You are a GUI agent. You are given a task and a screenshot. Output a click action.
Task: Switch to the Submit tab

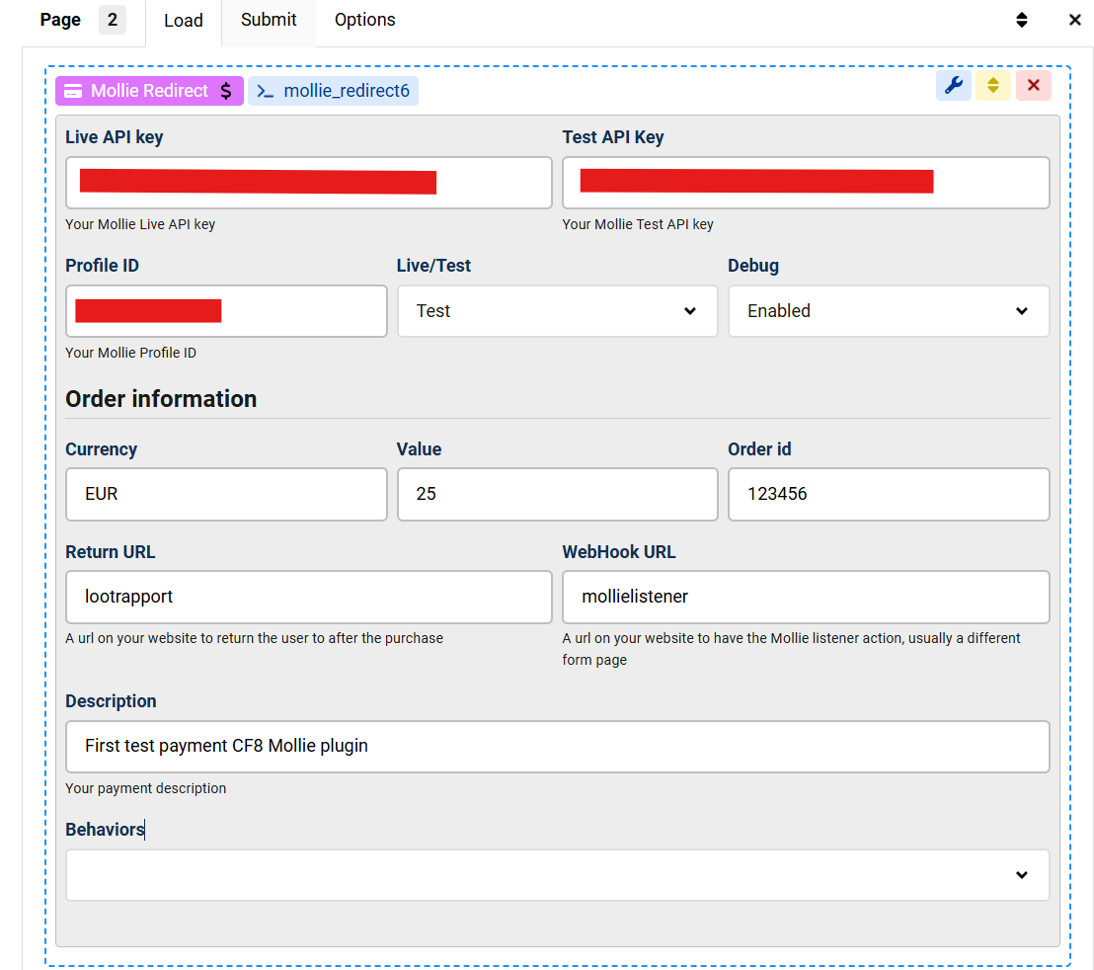269,20
